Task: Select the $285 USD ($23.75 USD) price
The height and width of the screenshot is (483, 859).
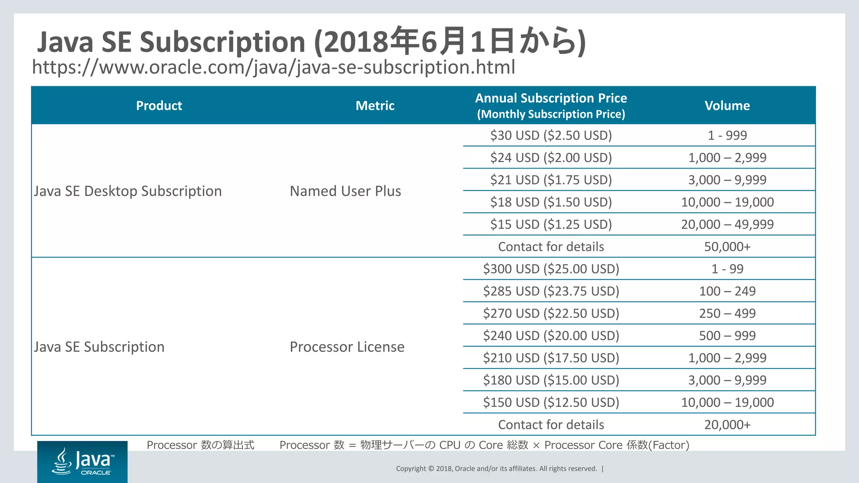Action: tap(551, 291)
